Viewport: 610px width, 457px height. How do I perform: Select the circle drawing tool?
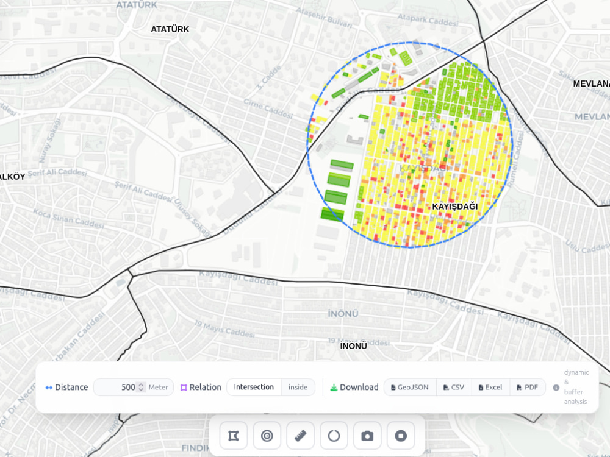coord(334,435)
